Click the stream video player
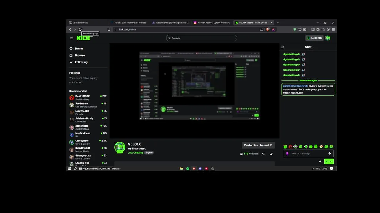 [x=194, y=91]
